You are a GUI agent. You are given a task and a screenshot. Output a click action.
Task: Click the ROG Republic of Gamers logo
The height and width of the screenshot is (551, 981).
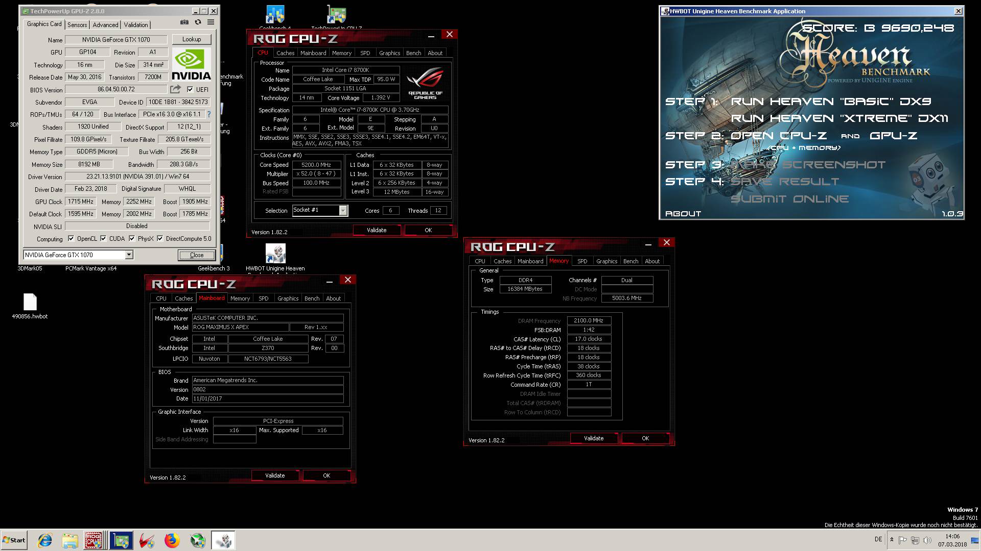coord(425,84)
